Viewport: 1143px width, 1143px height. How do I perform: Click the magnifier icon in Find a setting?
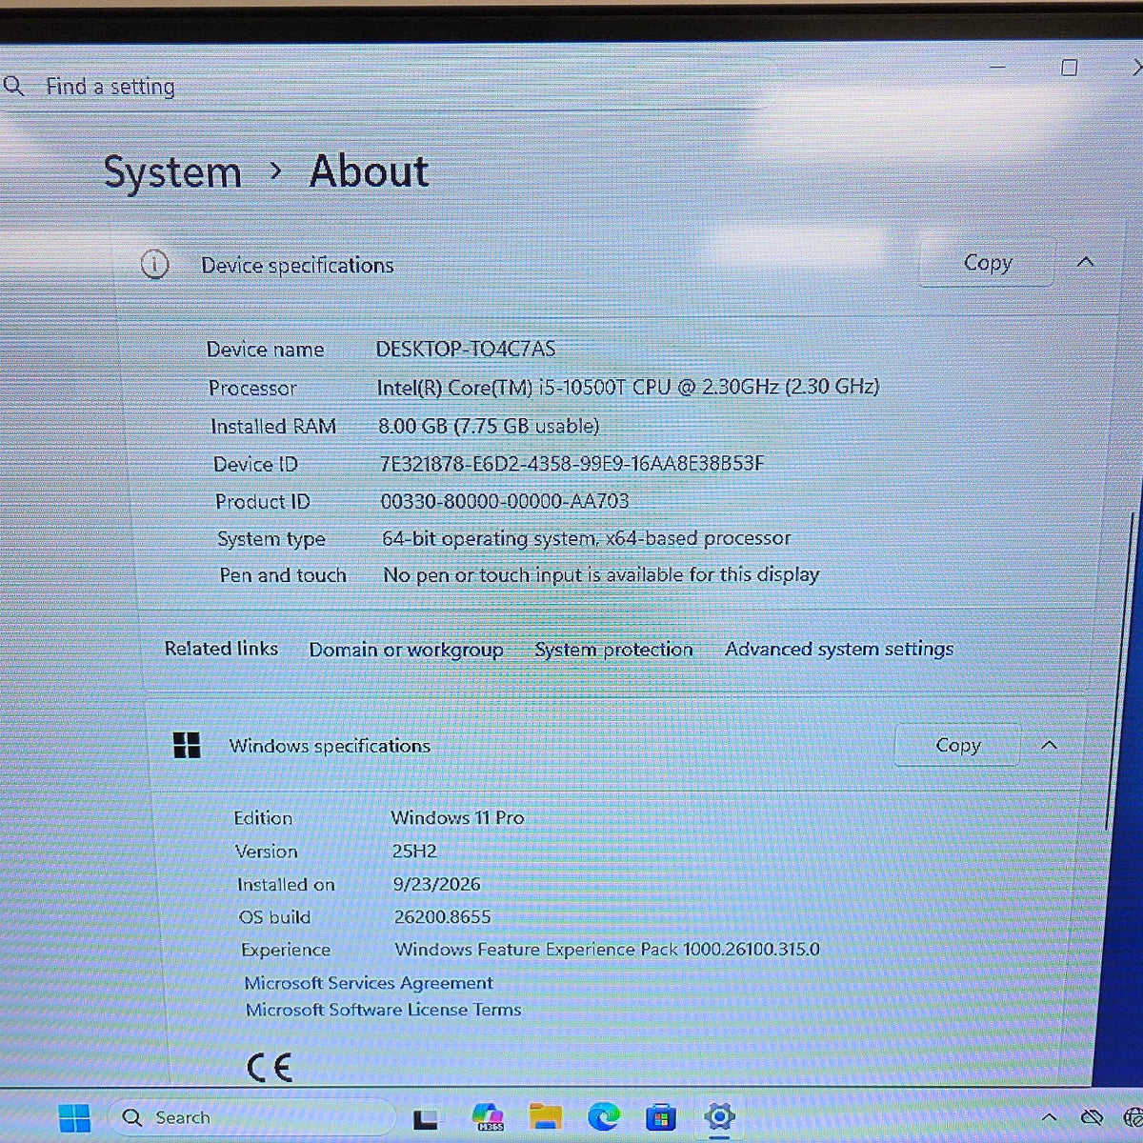[x=13, y=87]
